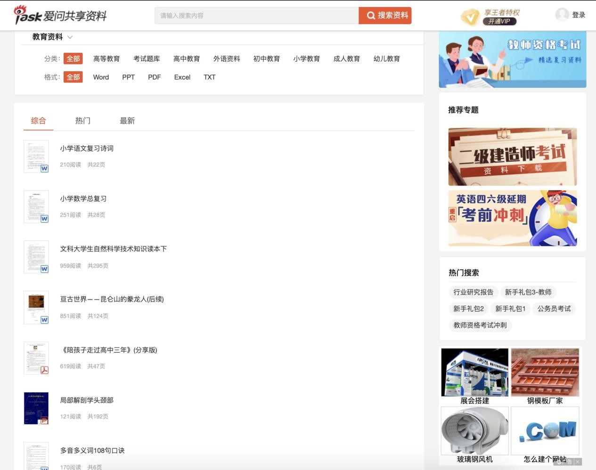
Task: Click the thumbnail of the 昆仑山的豢龙人 document
Action: click(x=36, y=308)
